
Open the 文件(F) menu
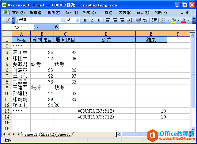point(18,13)
